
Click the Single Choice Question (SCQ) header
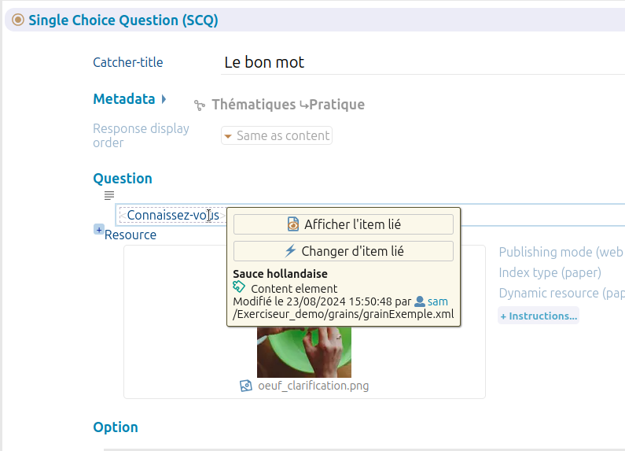point(123,20)
